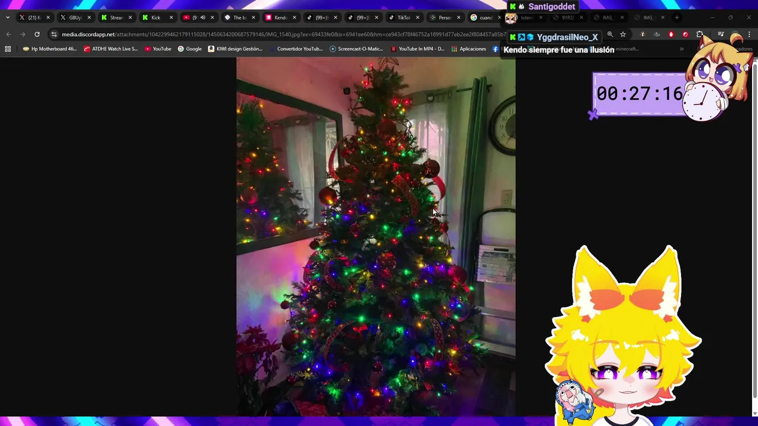Go back to the previous page
758x426 pixels.
pos(9,34)
